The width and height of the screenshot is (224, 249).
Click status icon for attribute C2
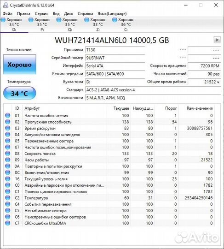[x=7, y=198]
